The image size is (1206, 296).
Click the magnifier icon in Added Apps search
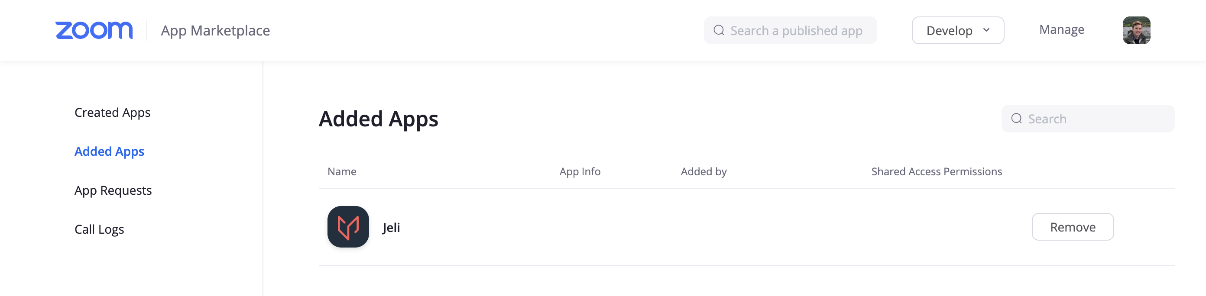pyautogui.click(x=1016, y=118)
